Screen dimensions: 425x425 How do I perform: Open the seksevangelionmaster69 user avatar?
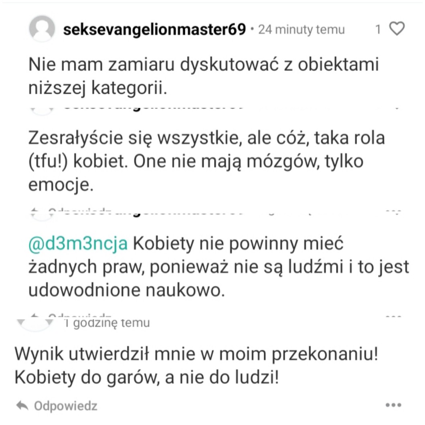click(x=42, y=29)
